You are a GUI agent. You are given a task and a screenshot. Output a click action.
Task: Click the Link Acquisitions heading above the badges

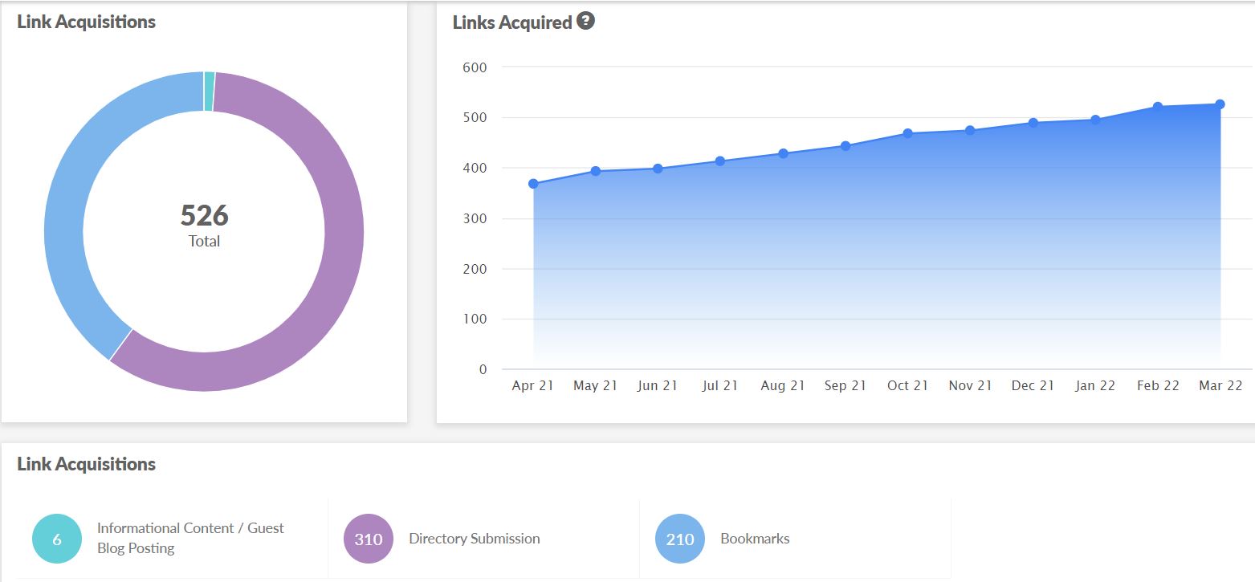coord(87,464)
